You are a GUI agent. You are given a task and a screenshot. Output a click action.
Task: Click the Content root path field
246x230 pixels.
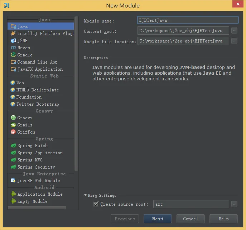pos(183,31)
